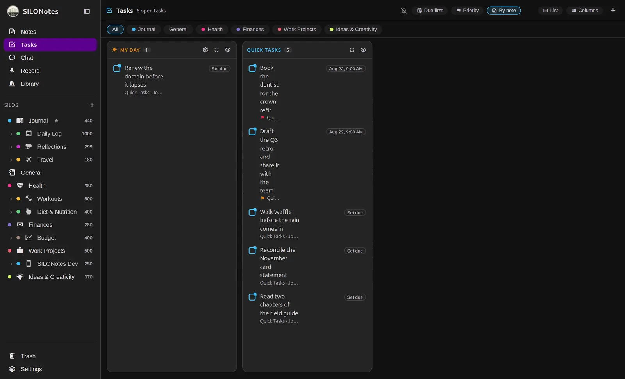Open the Ideas & Creativity silo

point(50,277)
